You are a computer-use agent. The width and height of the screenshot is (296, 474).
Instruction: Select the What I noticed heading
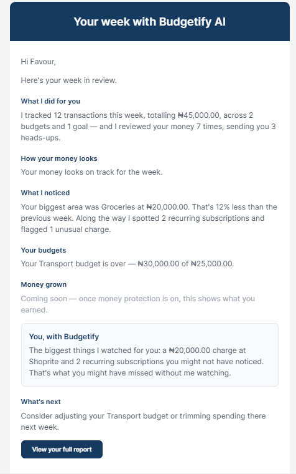pyautogui.click(x=45, y=193)
